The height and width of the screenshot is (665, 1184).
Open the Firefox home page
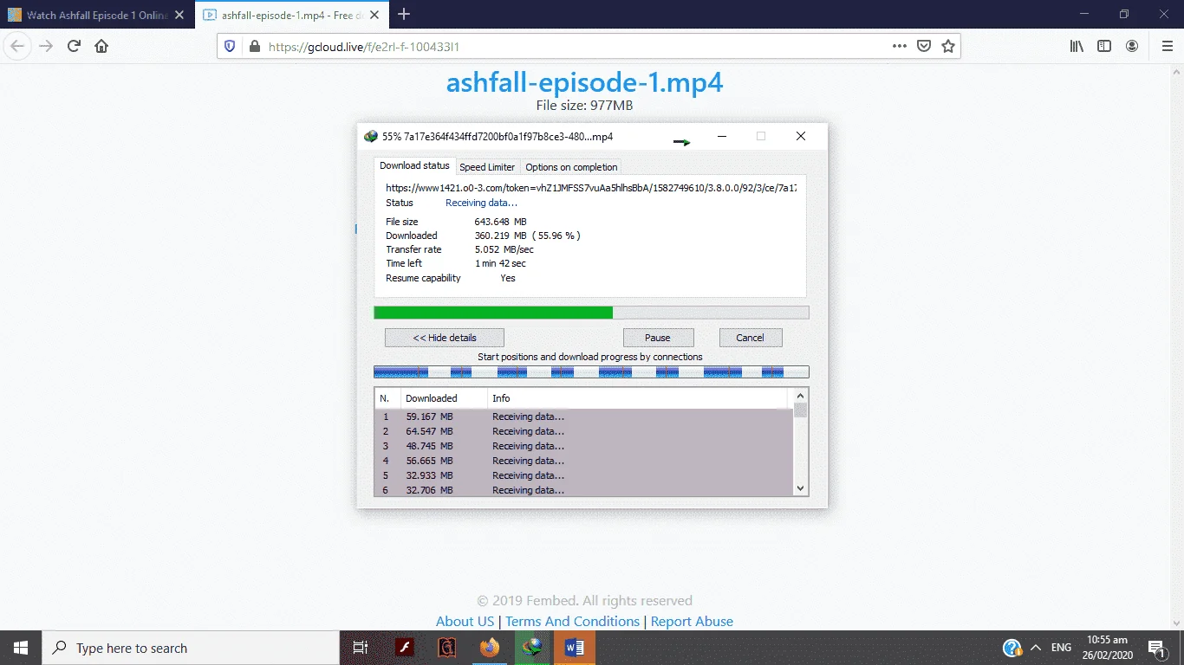[101, 47]
